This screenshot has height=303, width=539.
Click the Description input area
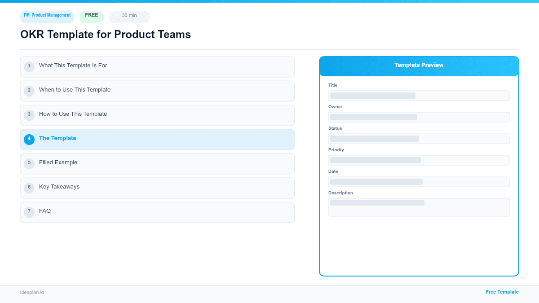pos(419,207)
